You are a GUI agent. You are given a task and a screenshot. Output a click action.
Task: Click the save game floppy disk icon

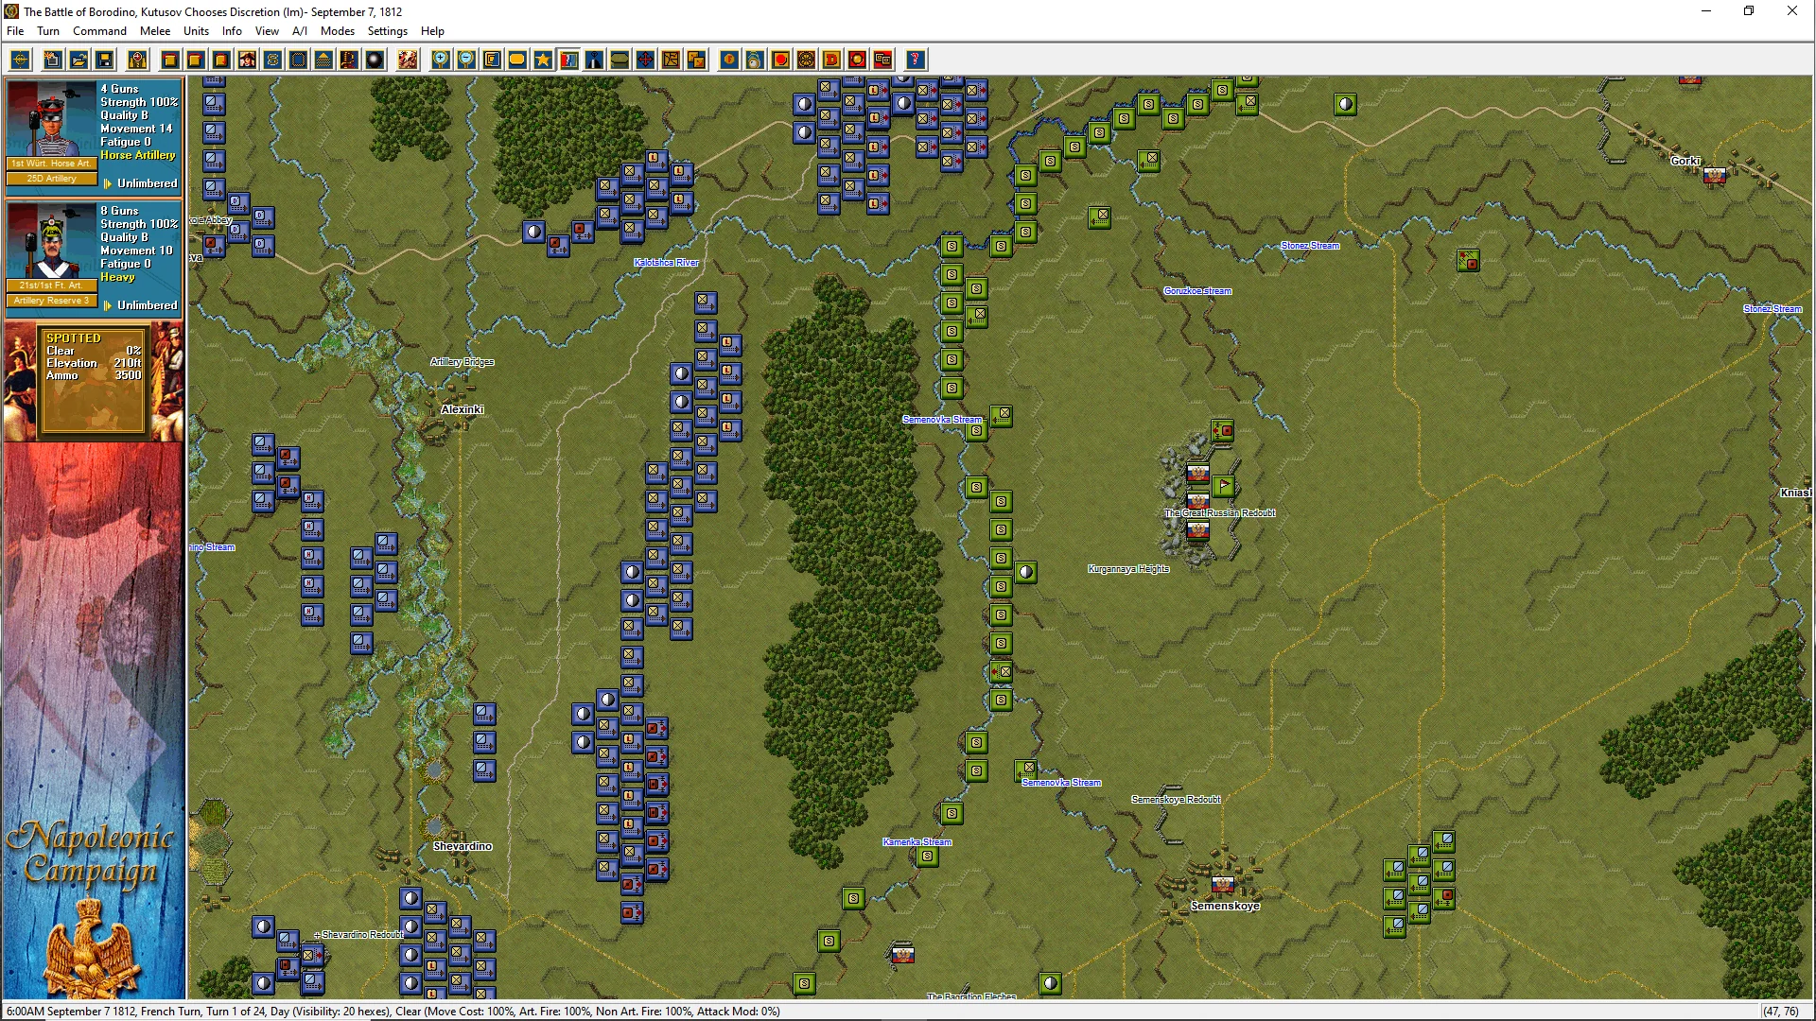tap(105, 61)
